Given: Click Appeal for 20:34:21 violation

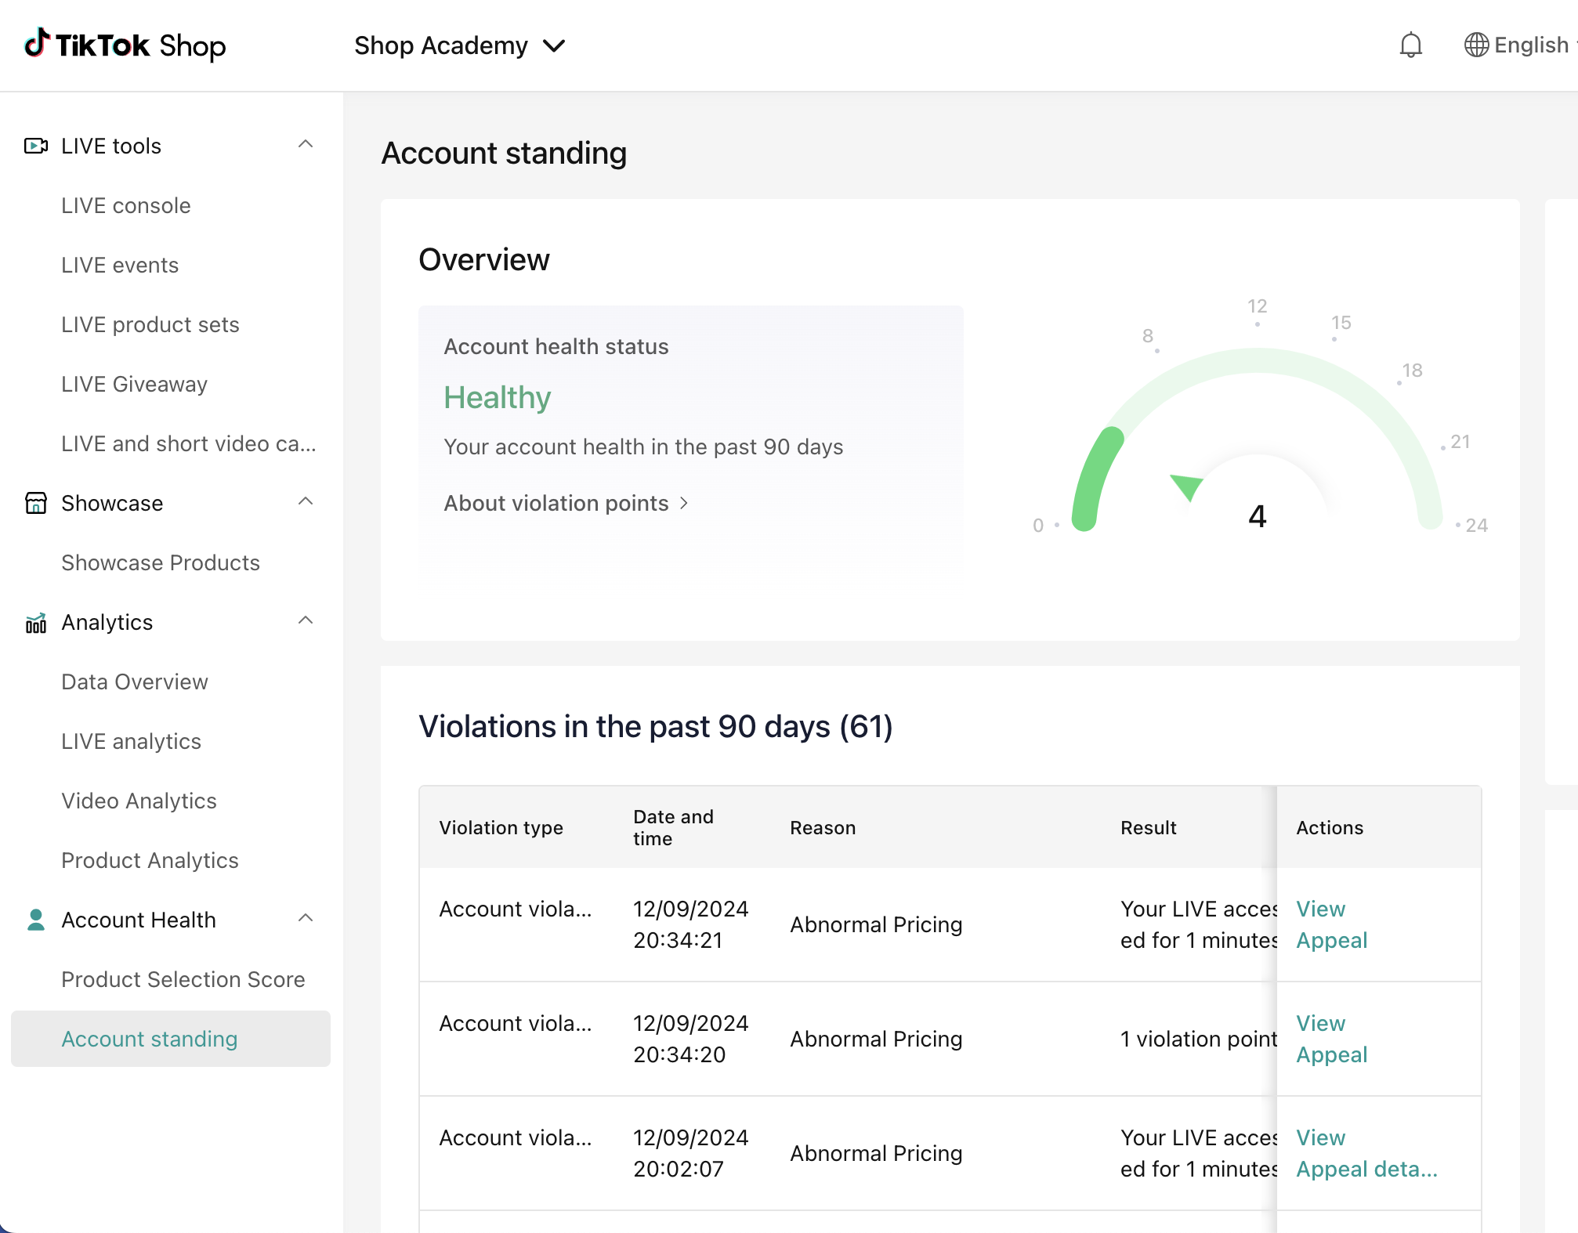Looking at the screenshot, I should (1331, 940).
